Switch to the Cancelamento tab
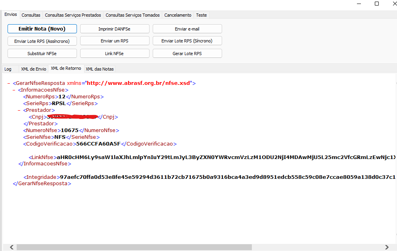 (178, 15)
